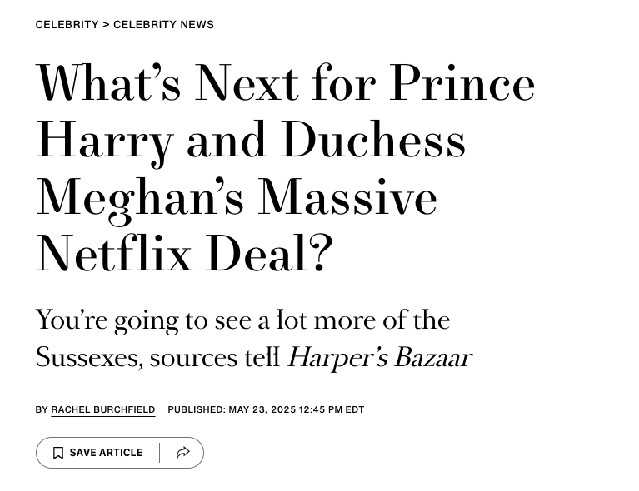639x491 pixels.
Task: Click the May 23, 2025 publish date
Action: pos(262,409)
